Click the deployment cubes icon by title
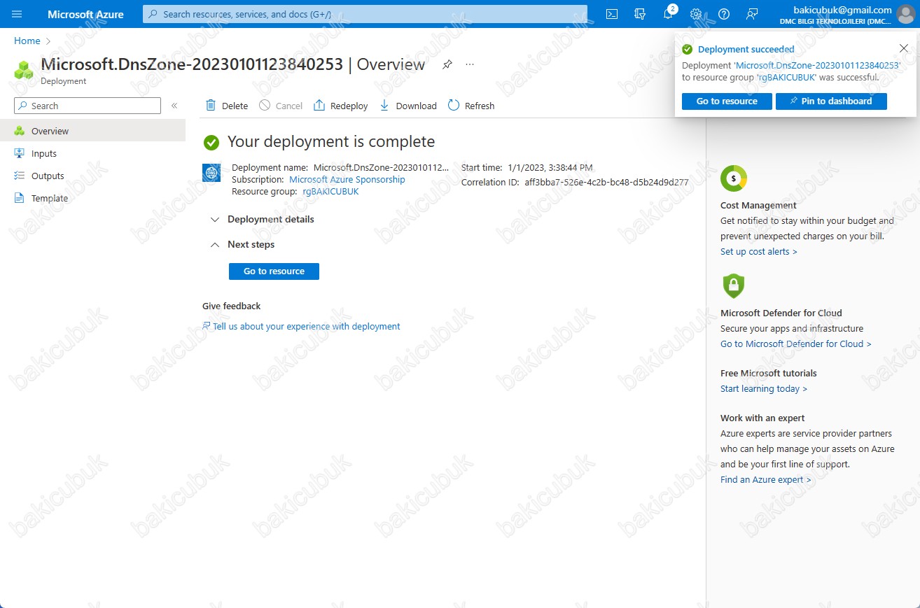Screen dimensions: 920x608 [x=25, y=69]
